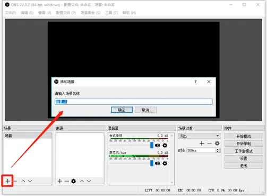267x196 pixels.
Task: Open the Tools menu
Action: coord(111,13)
